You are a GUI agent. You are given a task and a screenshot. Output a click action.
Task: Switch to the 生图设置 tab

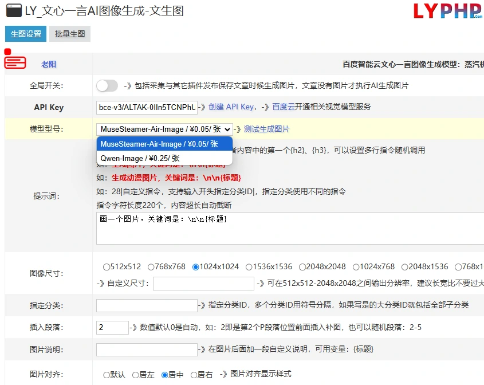pyautogui.click(x=26, y=34)
